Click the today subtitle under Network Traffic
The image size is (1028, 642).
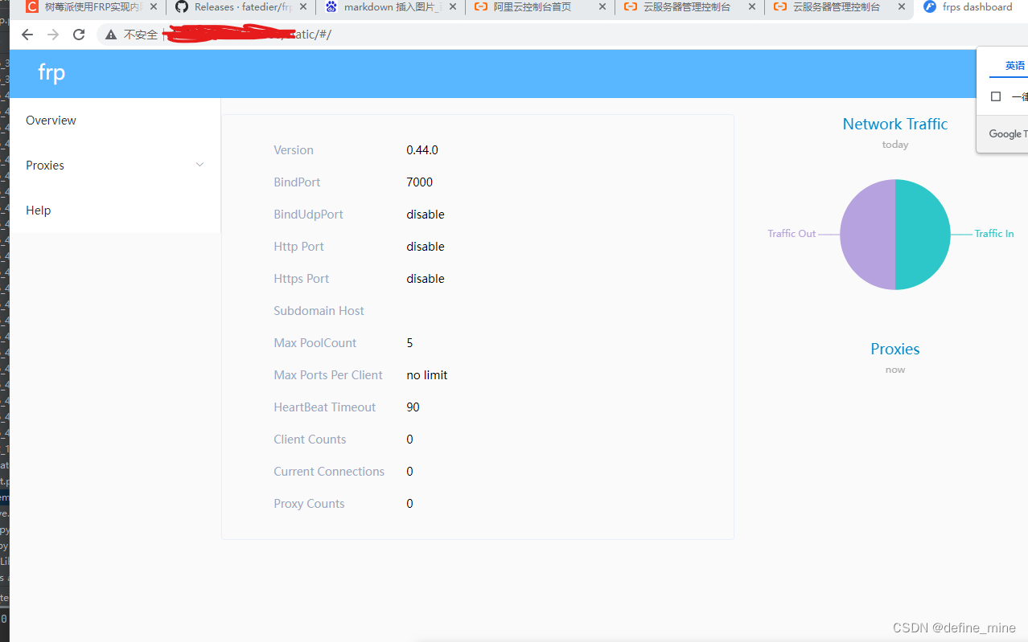click(895, 145)
